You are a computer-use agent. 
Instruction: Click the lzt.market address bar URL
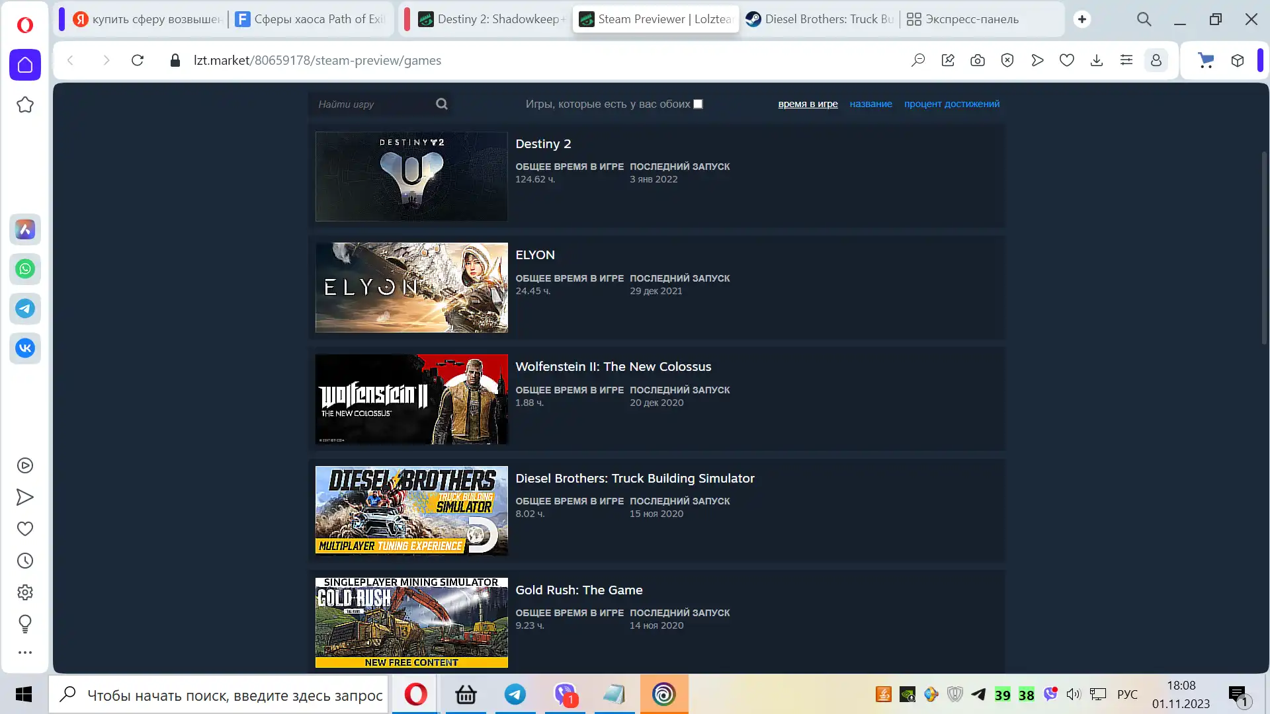tap(317, 60)
